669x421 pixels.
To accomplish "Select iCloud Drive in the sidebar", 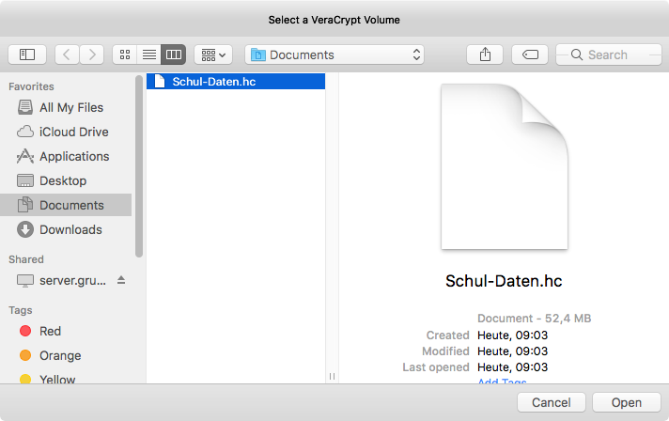I will click(73, 132).
